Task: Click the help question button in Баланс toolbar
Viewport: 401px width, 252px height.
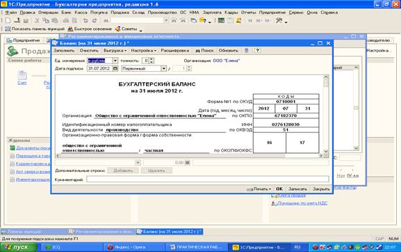Action: tap(258, 50)
